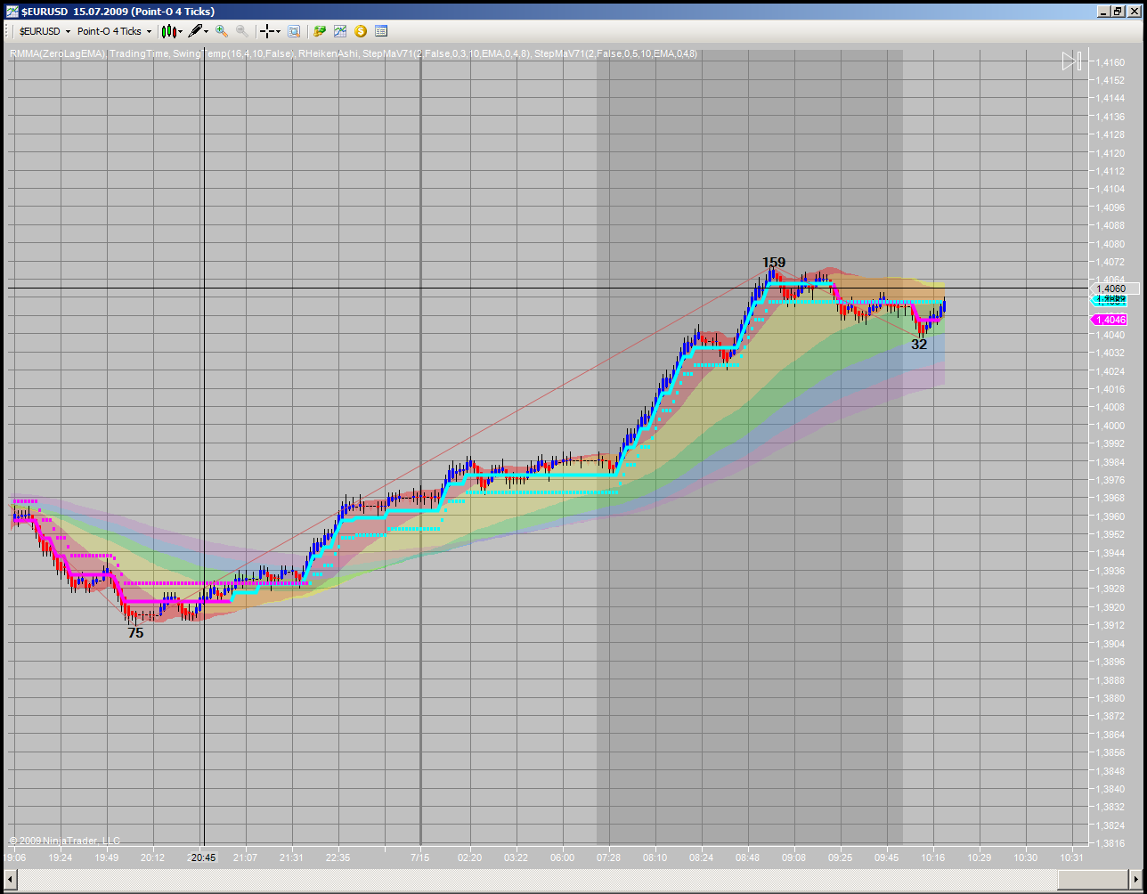The width and height of the screenshot is (1147, 894).
Task: Click the swing label 159
Action: (774, 262)
